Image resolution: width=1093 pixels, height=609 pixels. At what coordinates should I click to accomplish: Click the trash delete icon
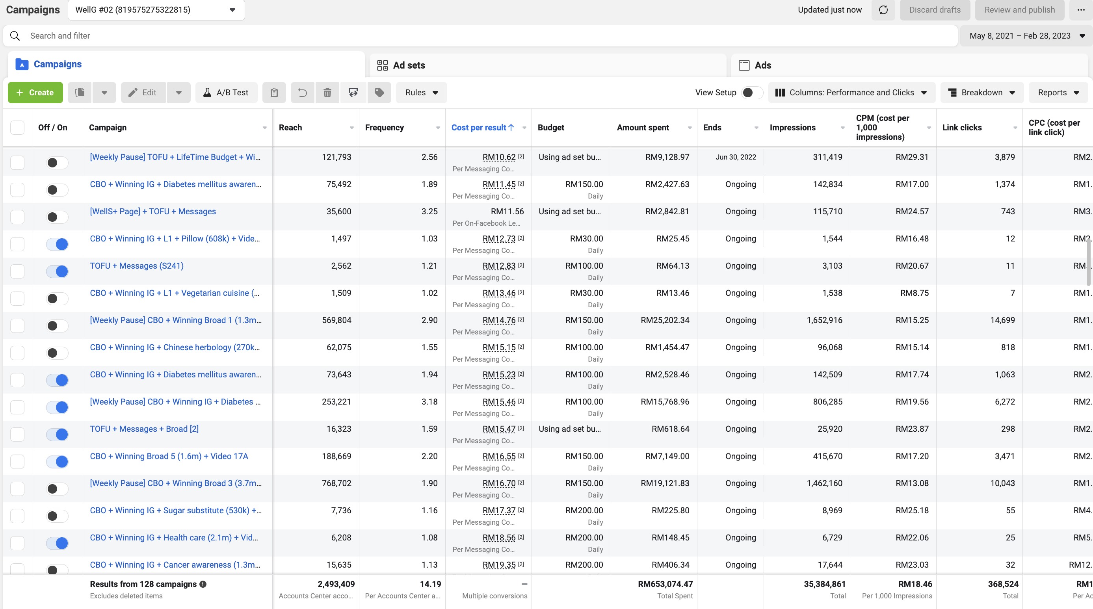(327, 93)
